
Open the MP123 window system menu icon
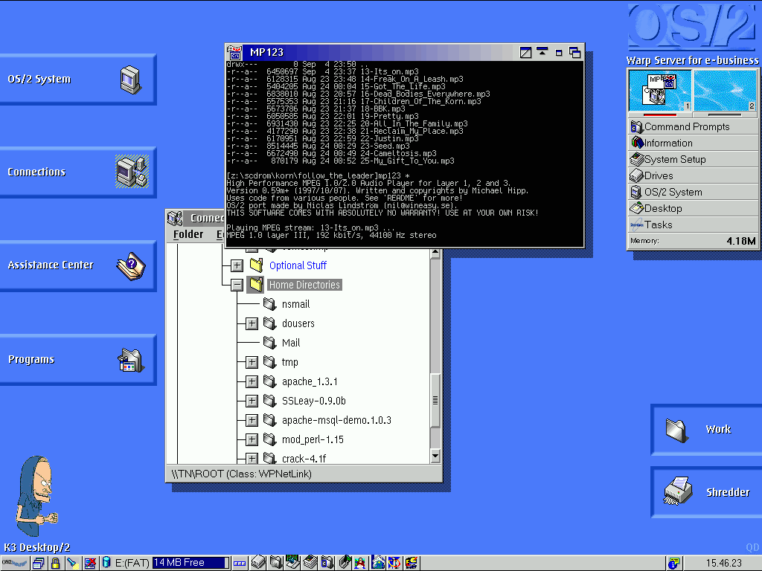[234, 53]
